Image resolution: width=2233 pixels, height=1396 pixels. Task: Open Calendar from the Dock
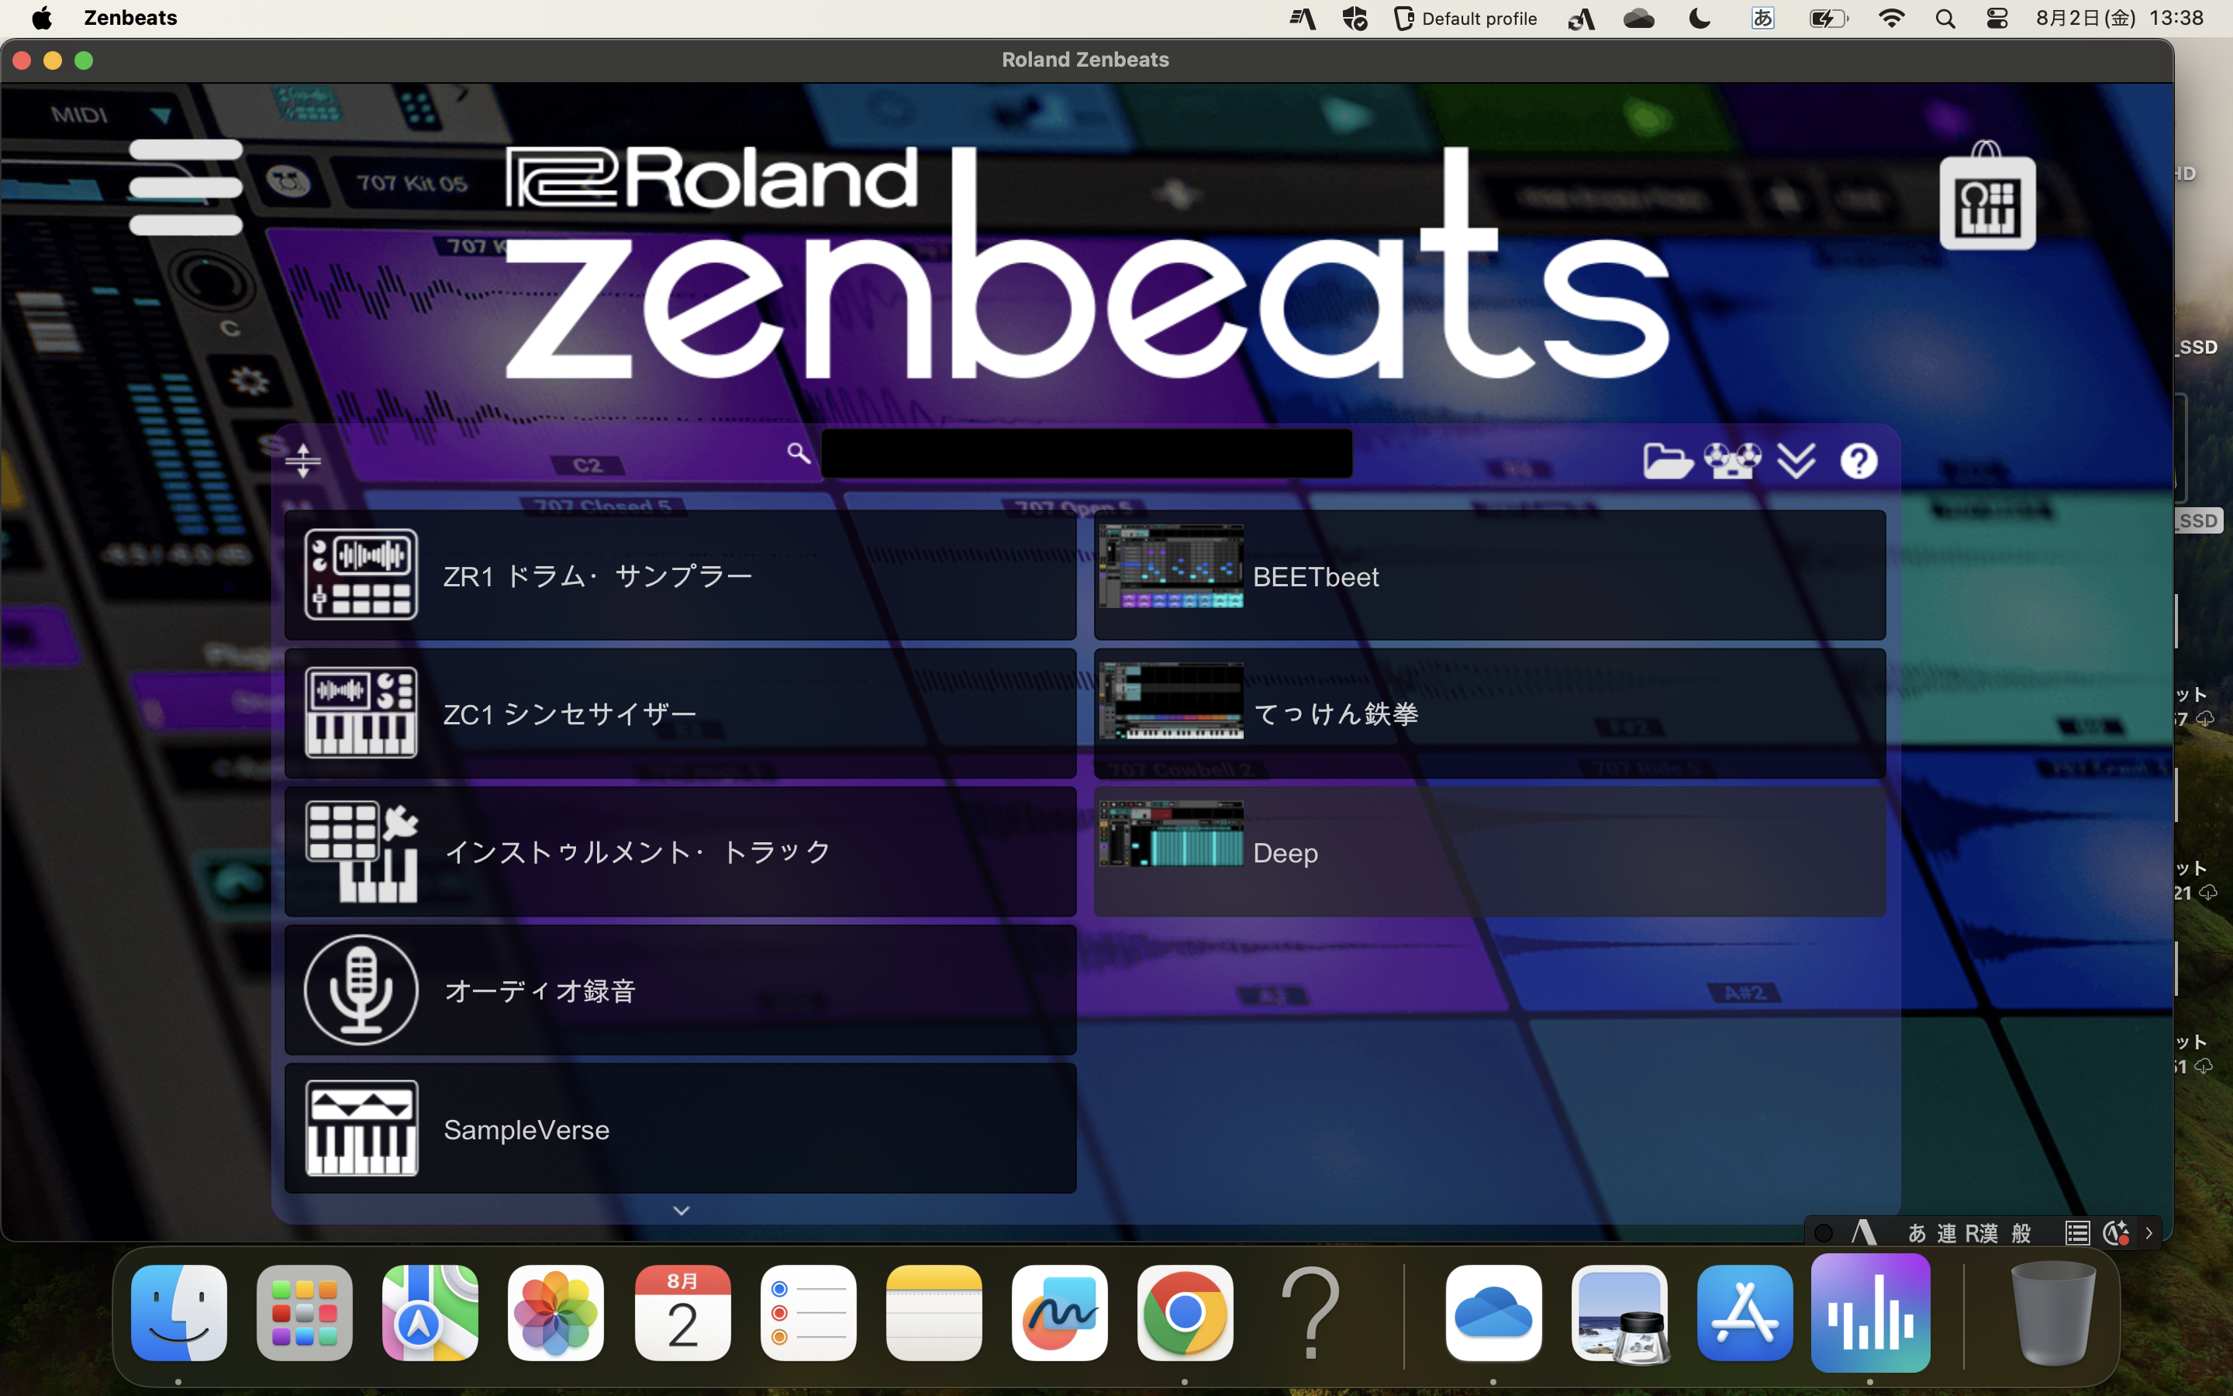[x=682, y=1312]
